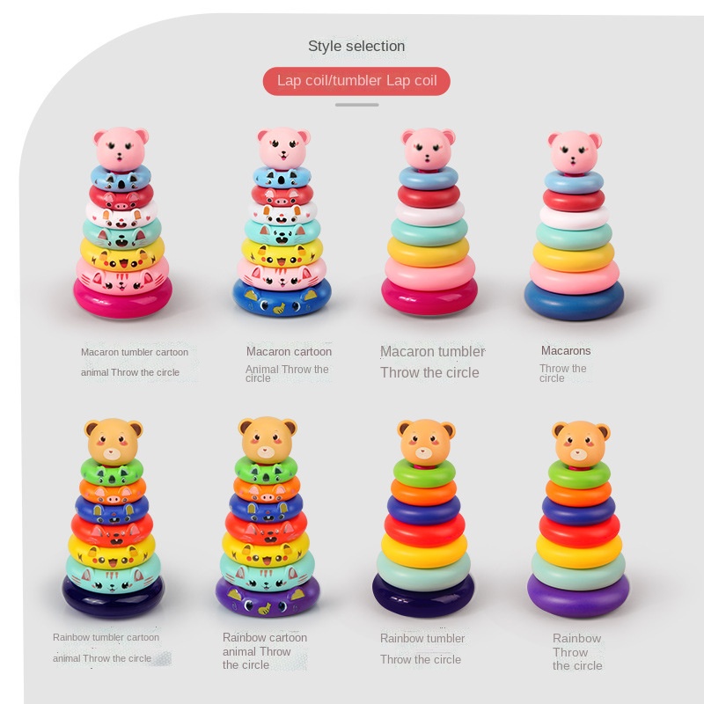Click the 'Macaron tumbler cartoon animal Throw the circle' label
Image resolution: width=704 pixels, height=704 pixels.
135,362
